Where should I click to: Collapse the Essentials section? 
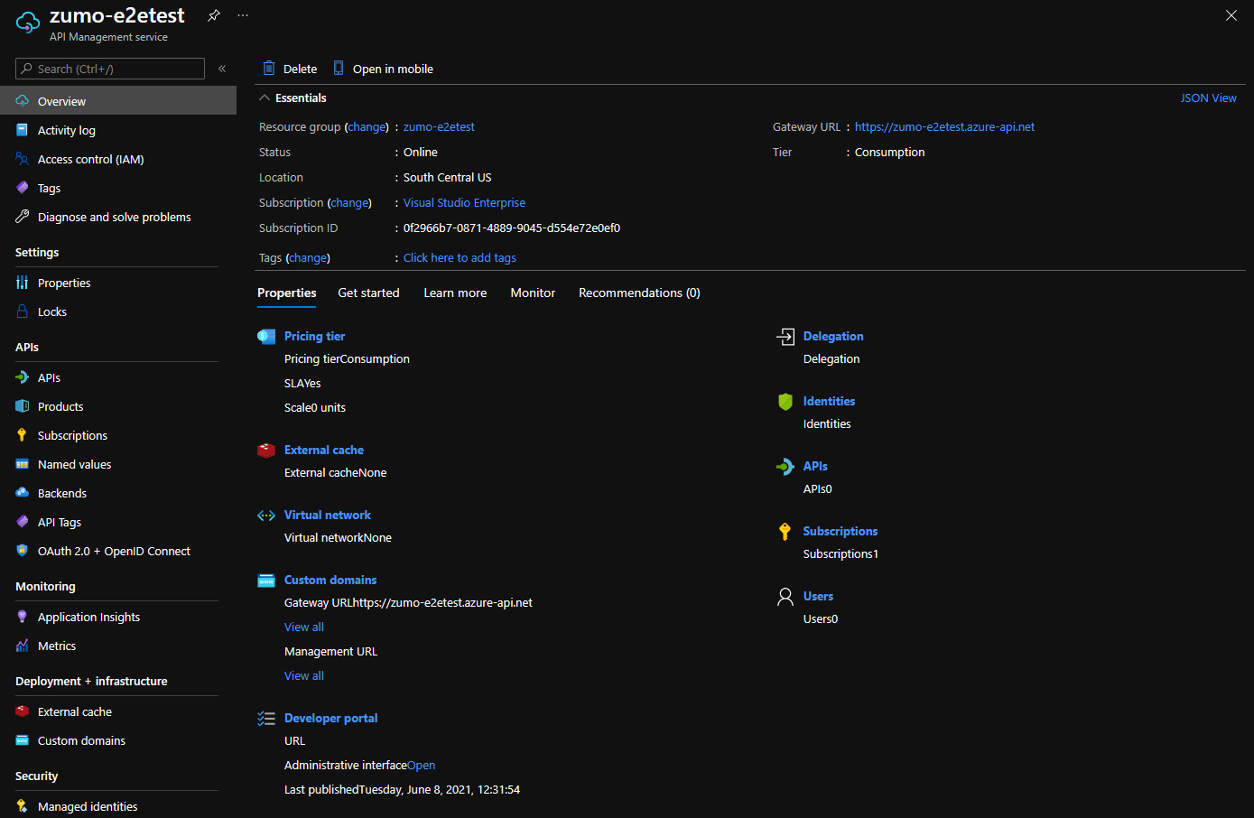pos(265,98)
